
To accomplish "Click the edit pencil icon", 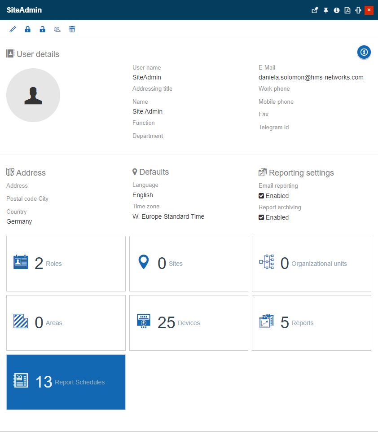I will [x=13, y=29].
